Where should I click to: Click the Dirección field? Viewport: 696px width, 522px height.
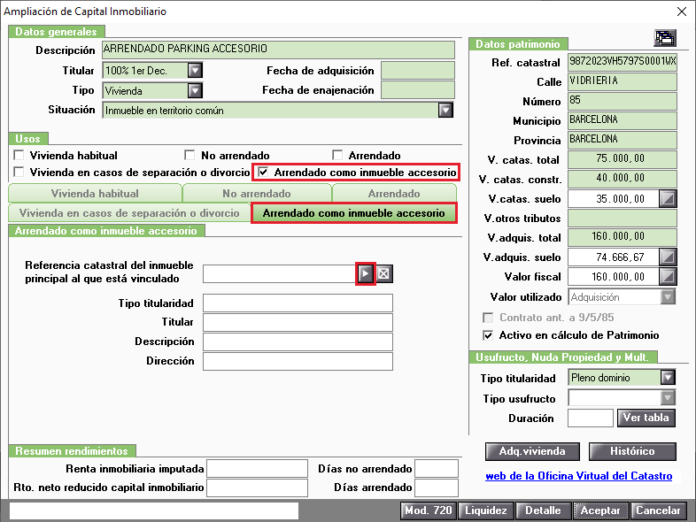[298, 361]
